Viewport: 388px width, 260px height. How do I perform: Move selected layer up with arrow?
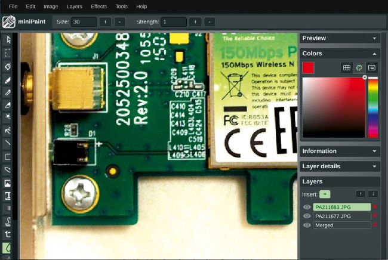[361, 194]
